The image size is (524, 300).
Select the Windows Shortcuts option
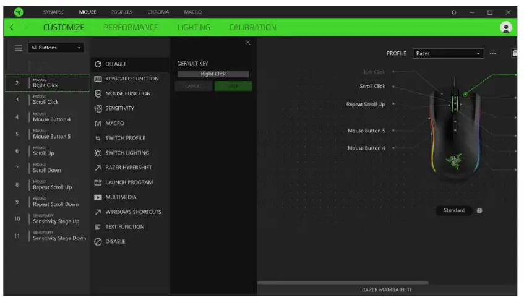[x=130, y=212]
